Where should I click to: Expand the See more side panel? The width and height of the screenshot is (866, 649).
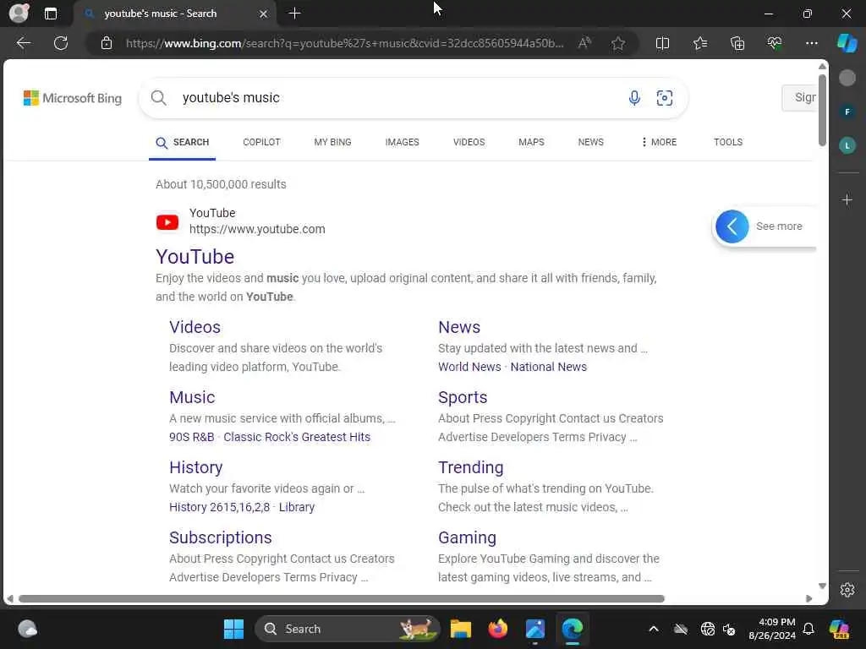pos(765,226)
